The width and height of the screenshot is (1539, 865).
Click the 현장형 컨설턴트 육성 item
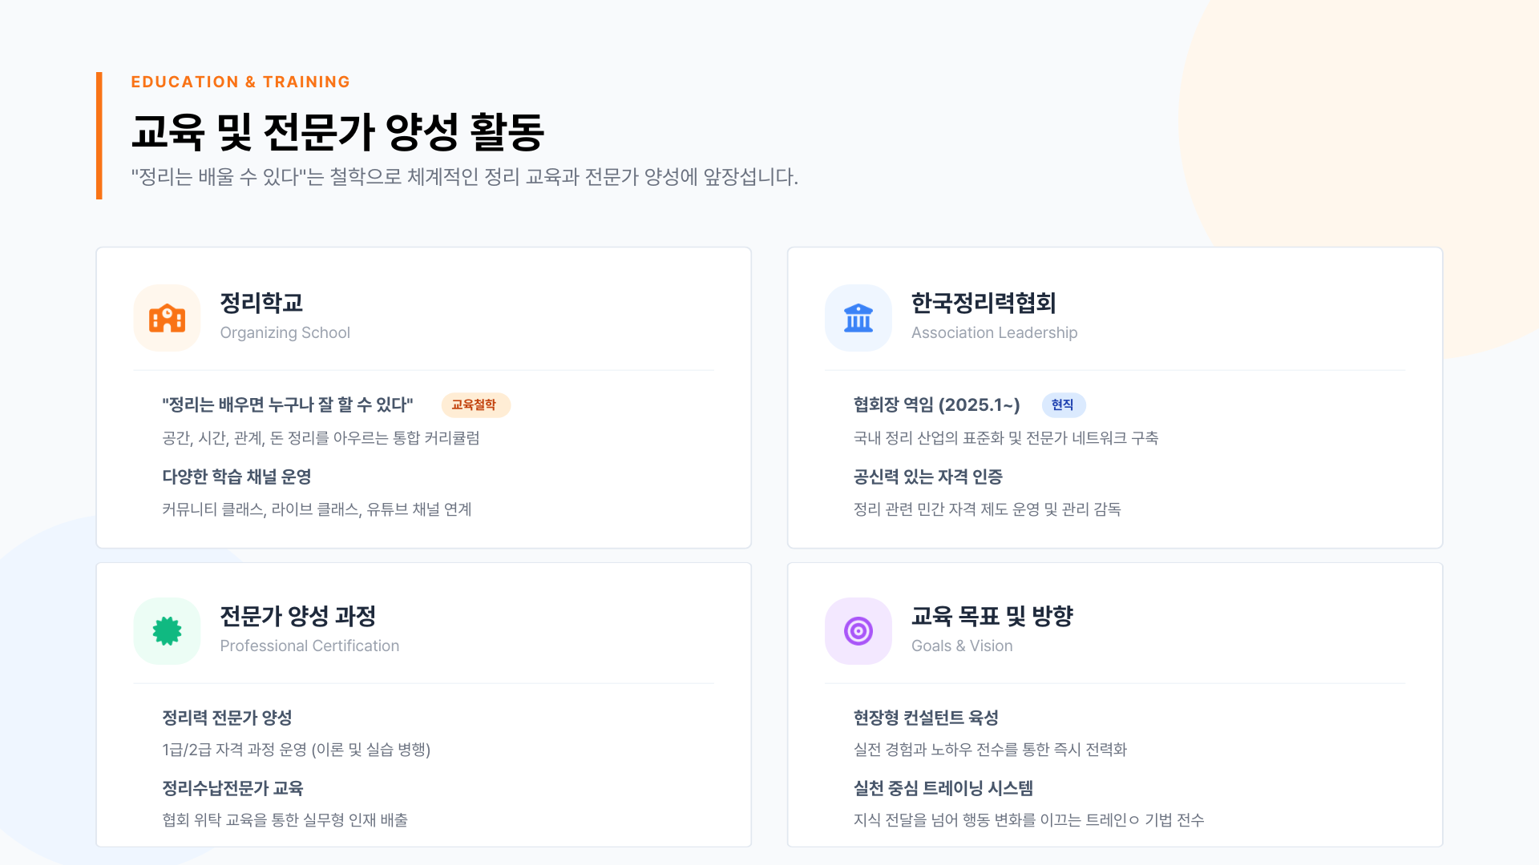coord(926,718)
